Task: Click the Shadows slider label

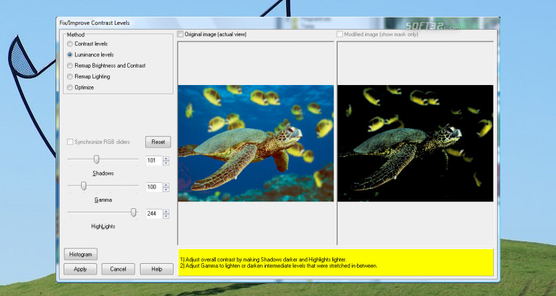Action: [103, 173]
